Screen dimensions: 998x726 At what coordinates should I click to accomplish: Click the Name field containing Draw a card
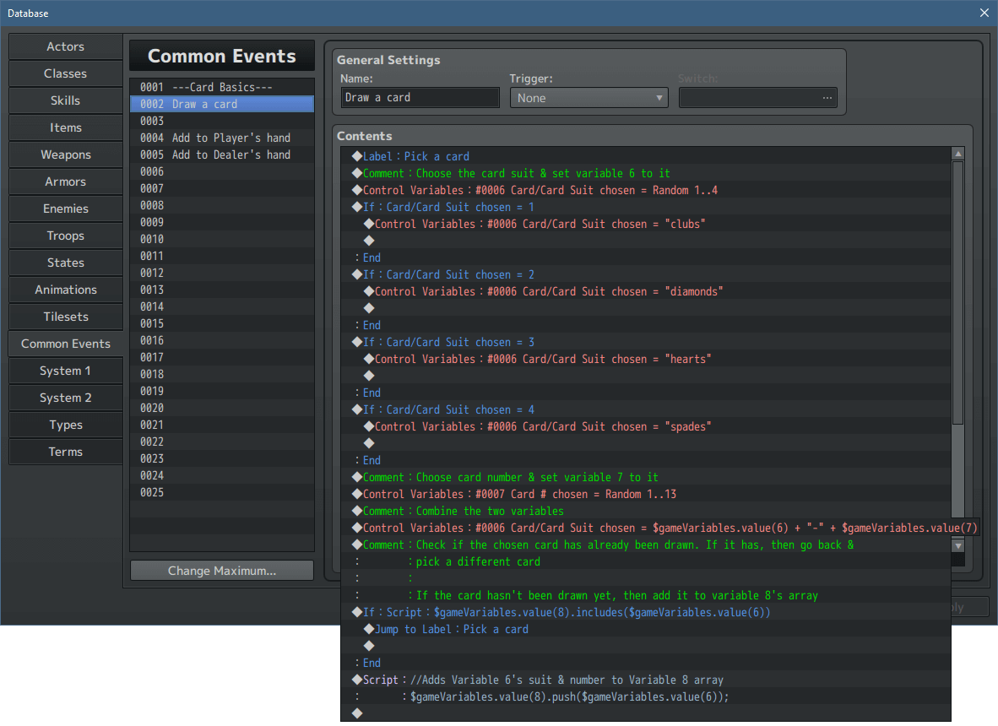420,98
